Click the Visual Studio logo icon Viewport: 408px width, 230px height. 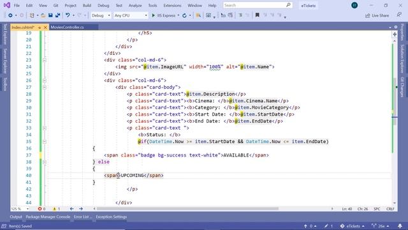point(7,5)
